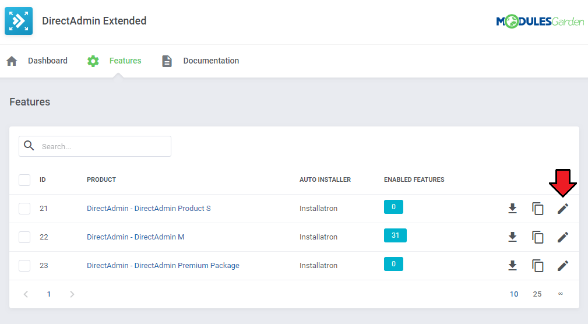Click the Features page heading
Image resolution: width=588 pixels, height=324 pixels.
30,102
